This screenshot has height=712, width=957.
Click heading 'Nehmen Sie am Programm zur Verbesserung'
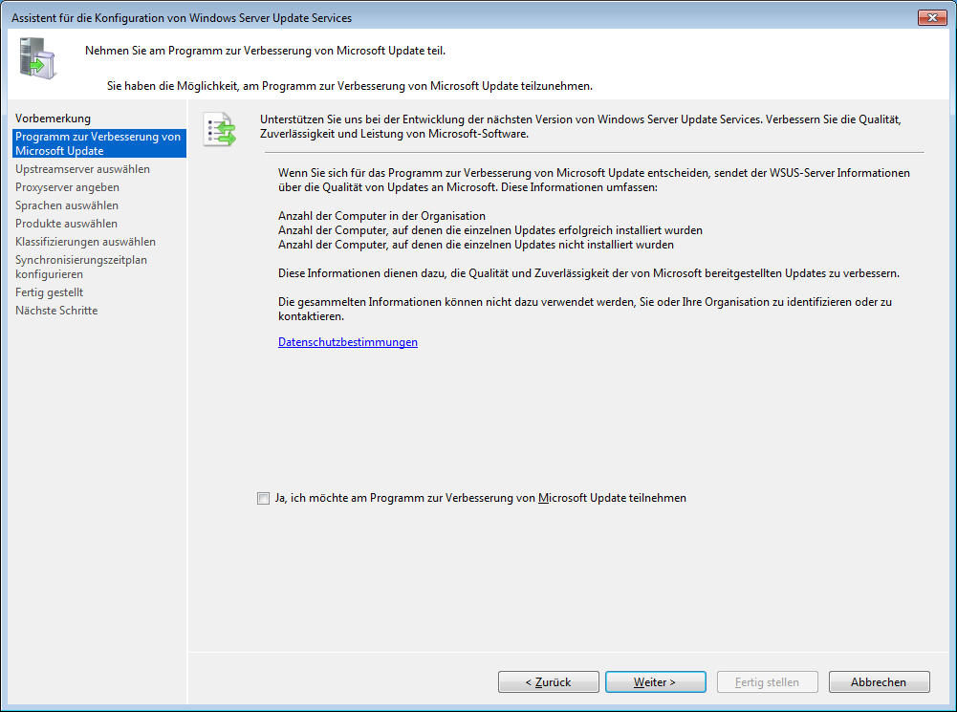click(x=266, y=51)
